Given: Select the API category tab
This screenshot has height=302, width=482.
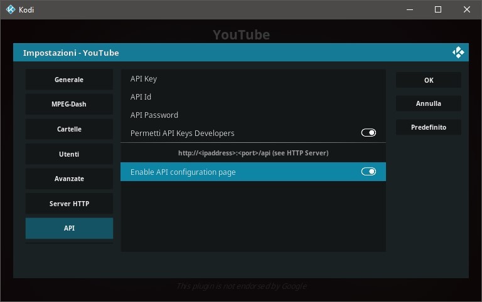Looking at the screenshot, I should coord(69,228).
